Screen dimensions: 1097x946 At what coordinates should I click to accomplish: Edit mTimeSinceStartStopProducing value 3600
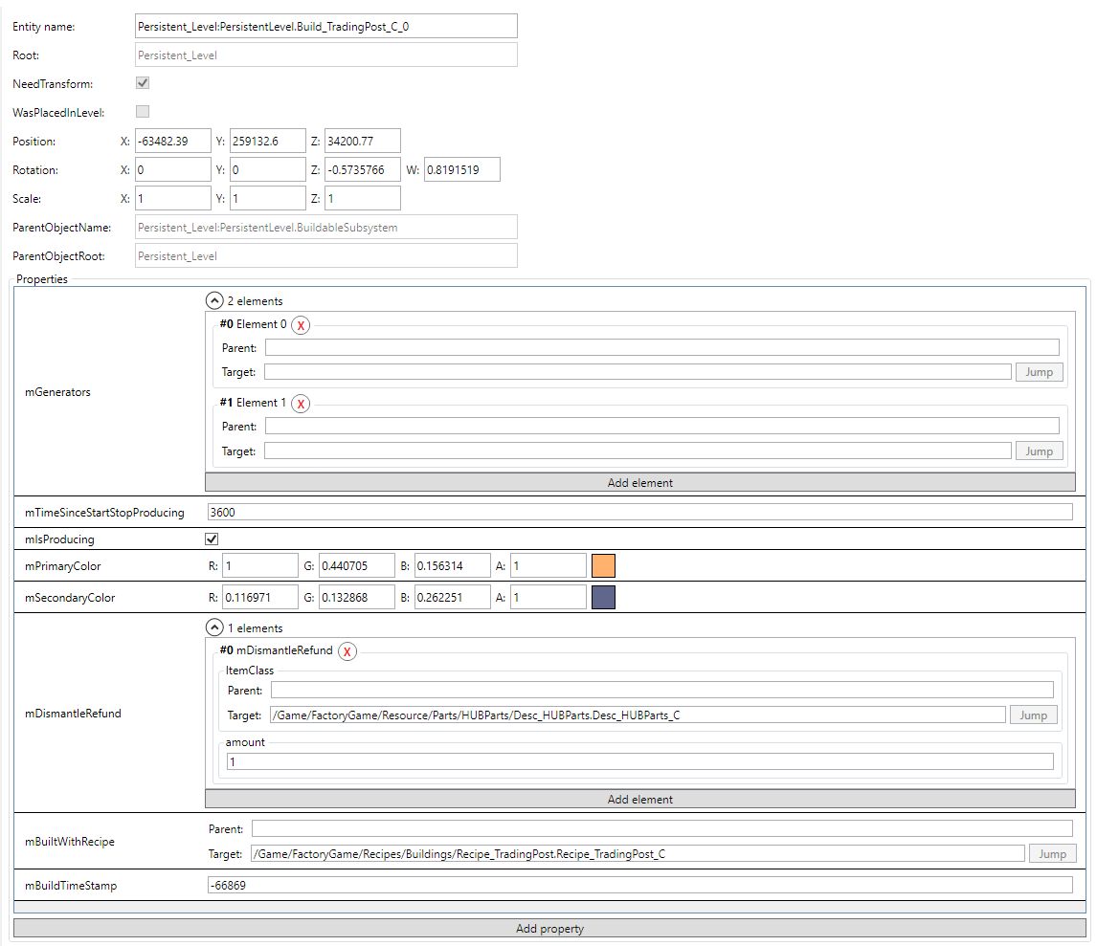click(x=640, y=512)
